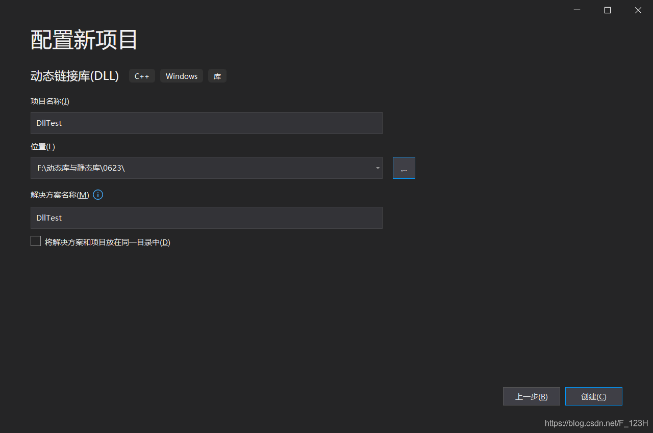Click the 项目名称(J) label
The height and width of the screenshot is (433, 653).
[50, 101]
